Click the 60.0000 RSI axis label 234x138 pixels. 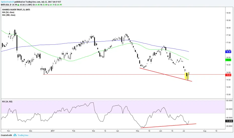pos(229,109)
